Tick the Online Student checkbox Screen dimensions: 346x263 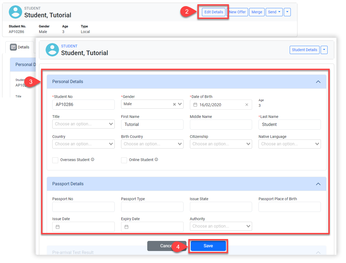[124, 160]
